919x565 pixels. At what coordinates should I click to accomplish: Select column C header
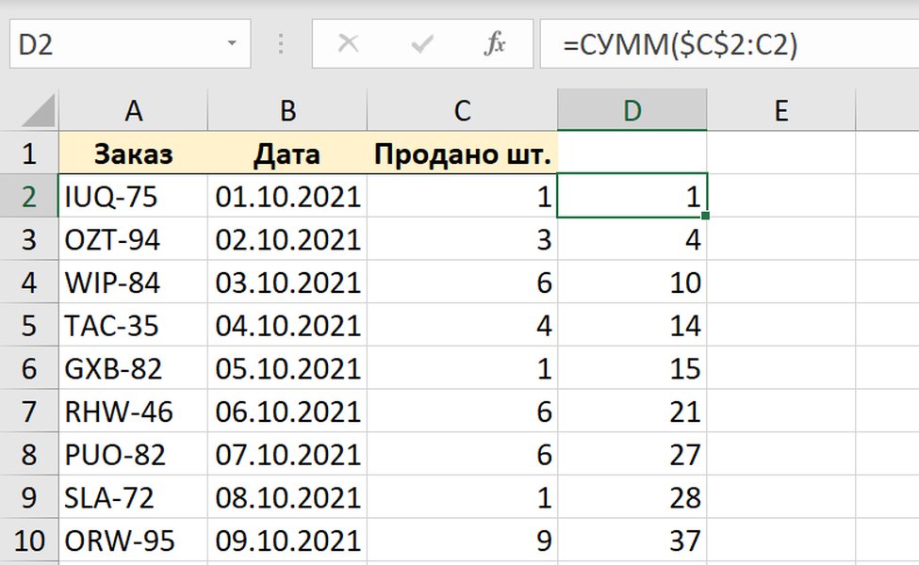point(463,111)
